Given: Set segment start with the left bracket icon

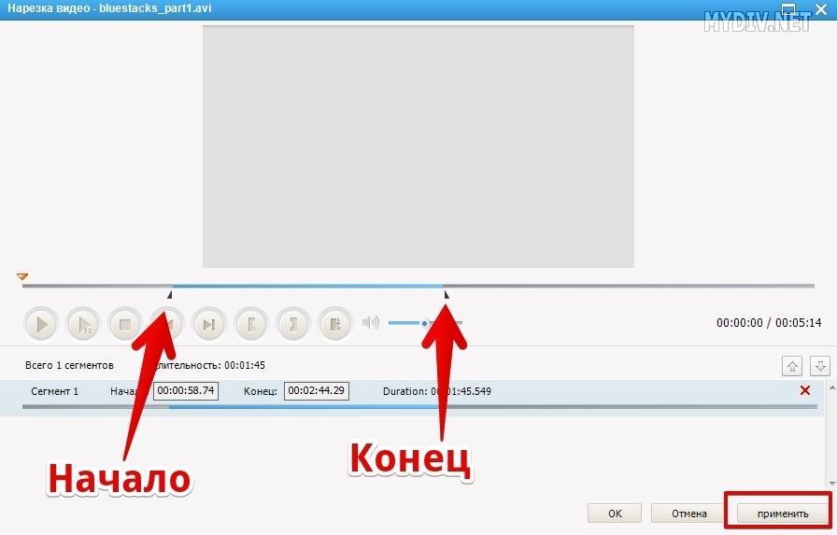Looking at the screenshot, I should pos(251,324).
